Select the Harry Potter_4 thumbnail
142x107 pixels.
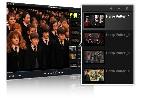[94, 75]
